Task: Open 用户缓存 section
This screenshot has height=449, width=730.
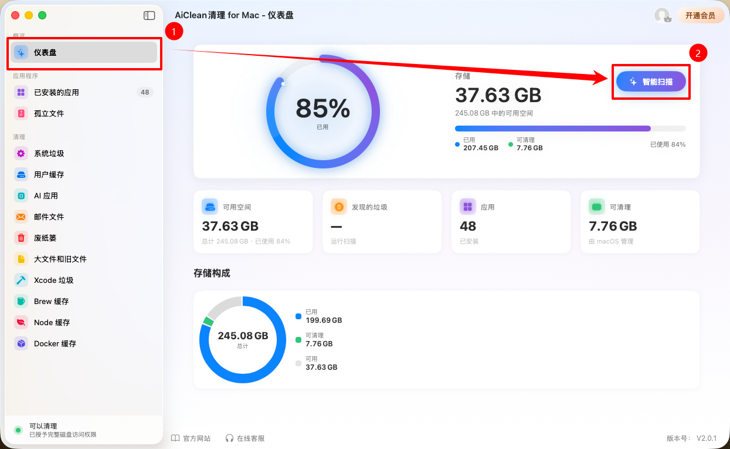Action: pyautogui.click(x=84, y=174)
